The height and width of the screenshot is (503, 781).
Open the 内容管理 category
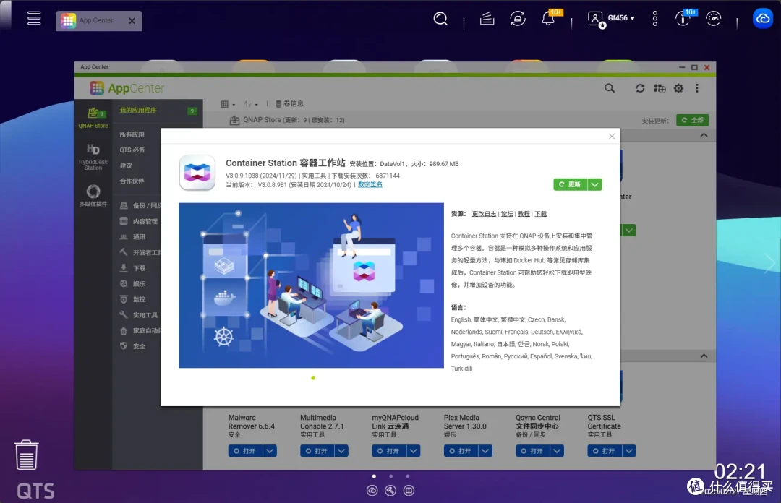pos(139,222)
